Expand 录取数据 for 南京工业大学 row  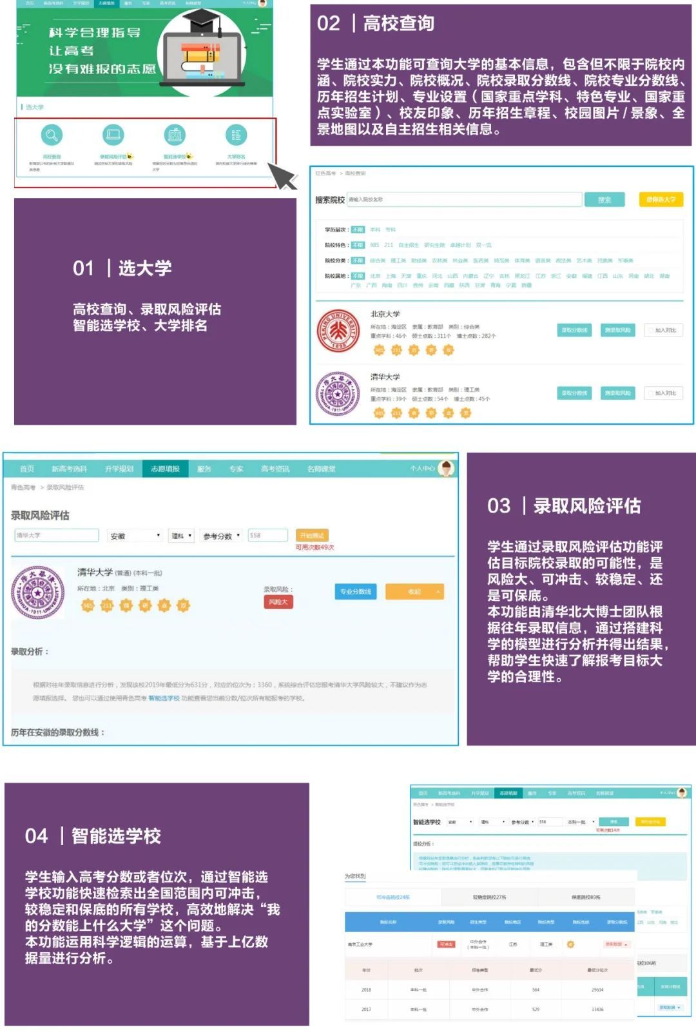click(x=617, y=944)
